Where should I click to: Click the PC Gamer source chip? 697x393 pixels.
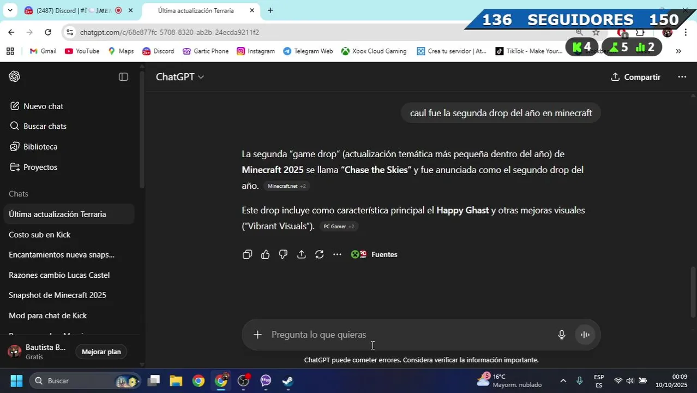[x=339, y=227]
